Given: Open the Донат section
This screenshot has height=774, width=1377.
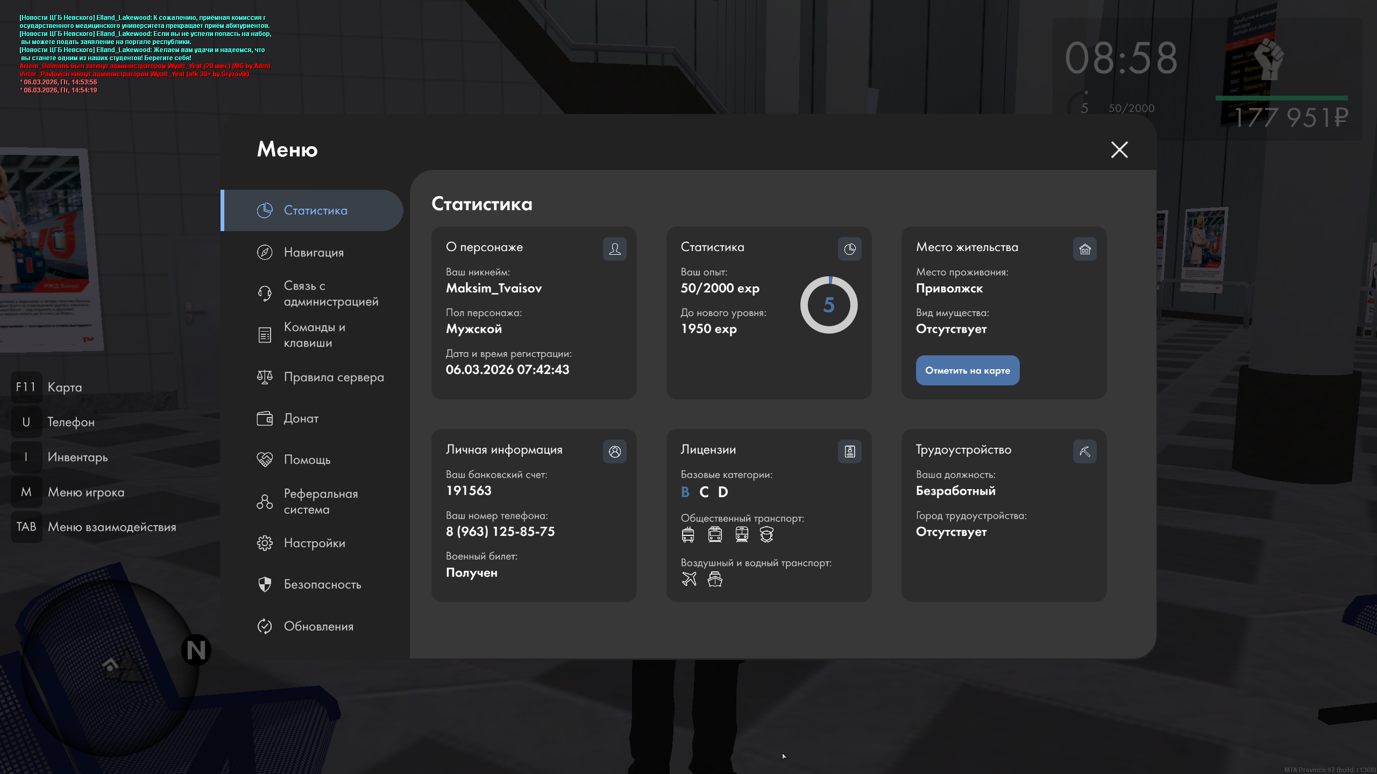Looking at the screenshot, I should click(301, 418).
